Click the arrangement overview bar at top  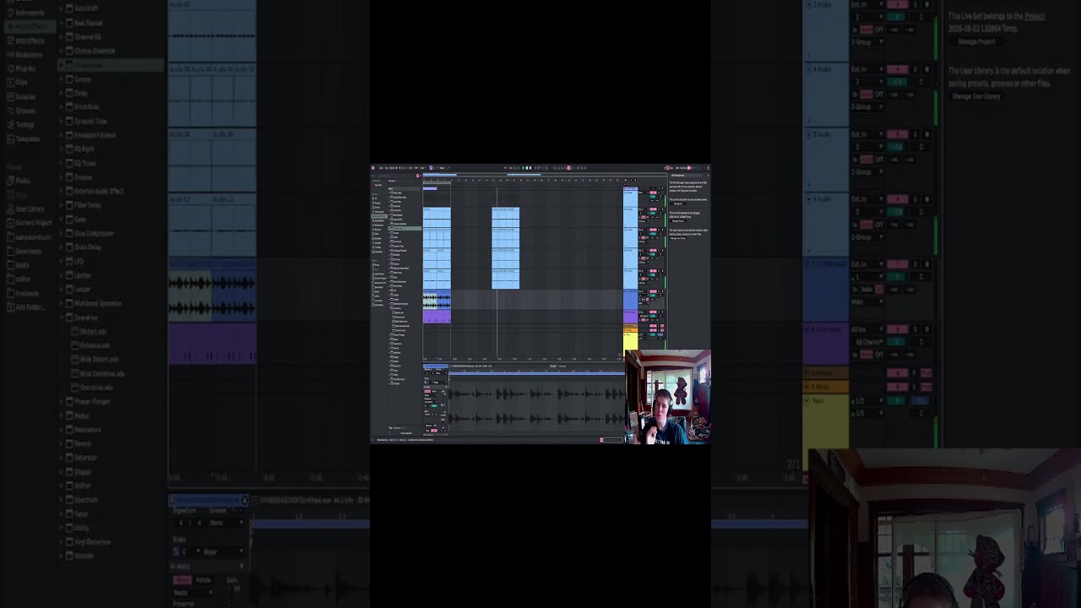pyautogui.click(x=545, y=175)
